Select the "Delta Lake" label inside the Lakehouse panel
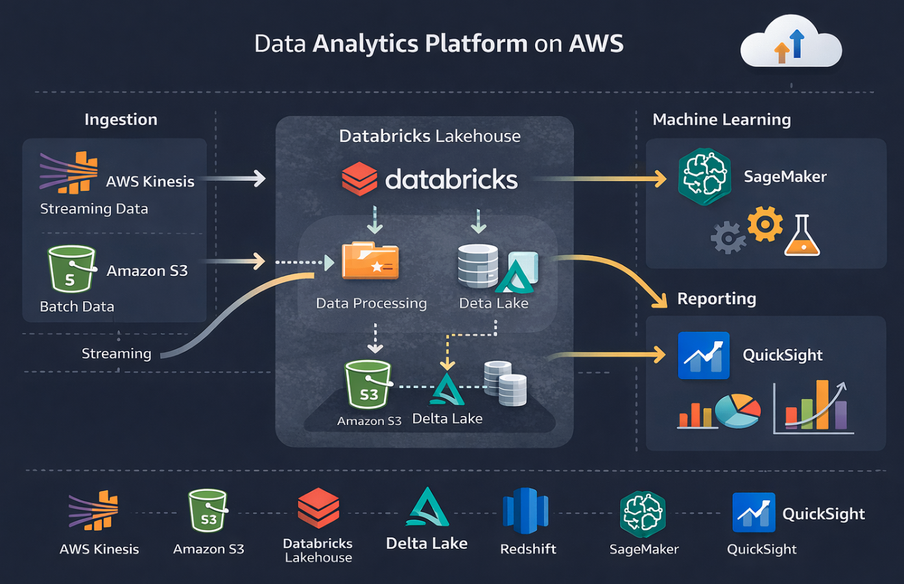This screenshot has width=904, height=584. [x=447, y=419]
